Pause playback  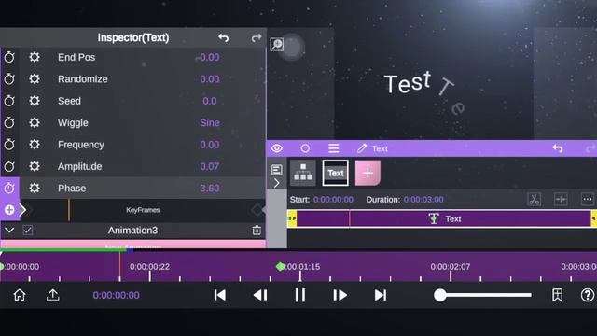pyautogui.click(x=300, y=295)
